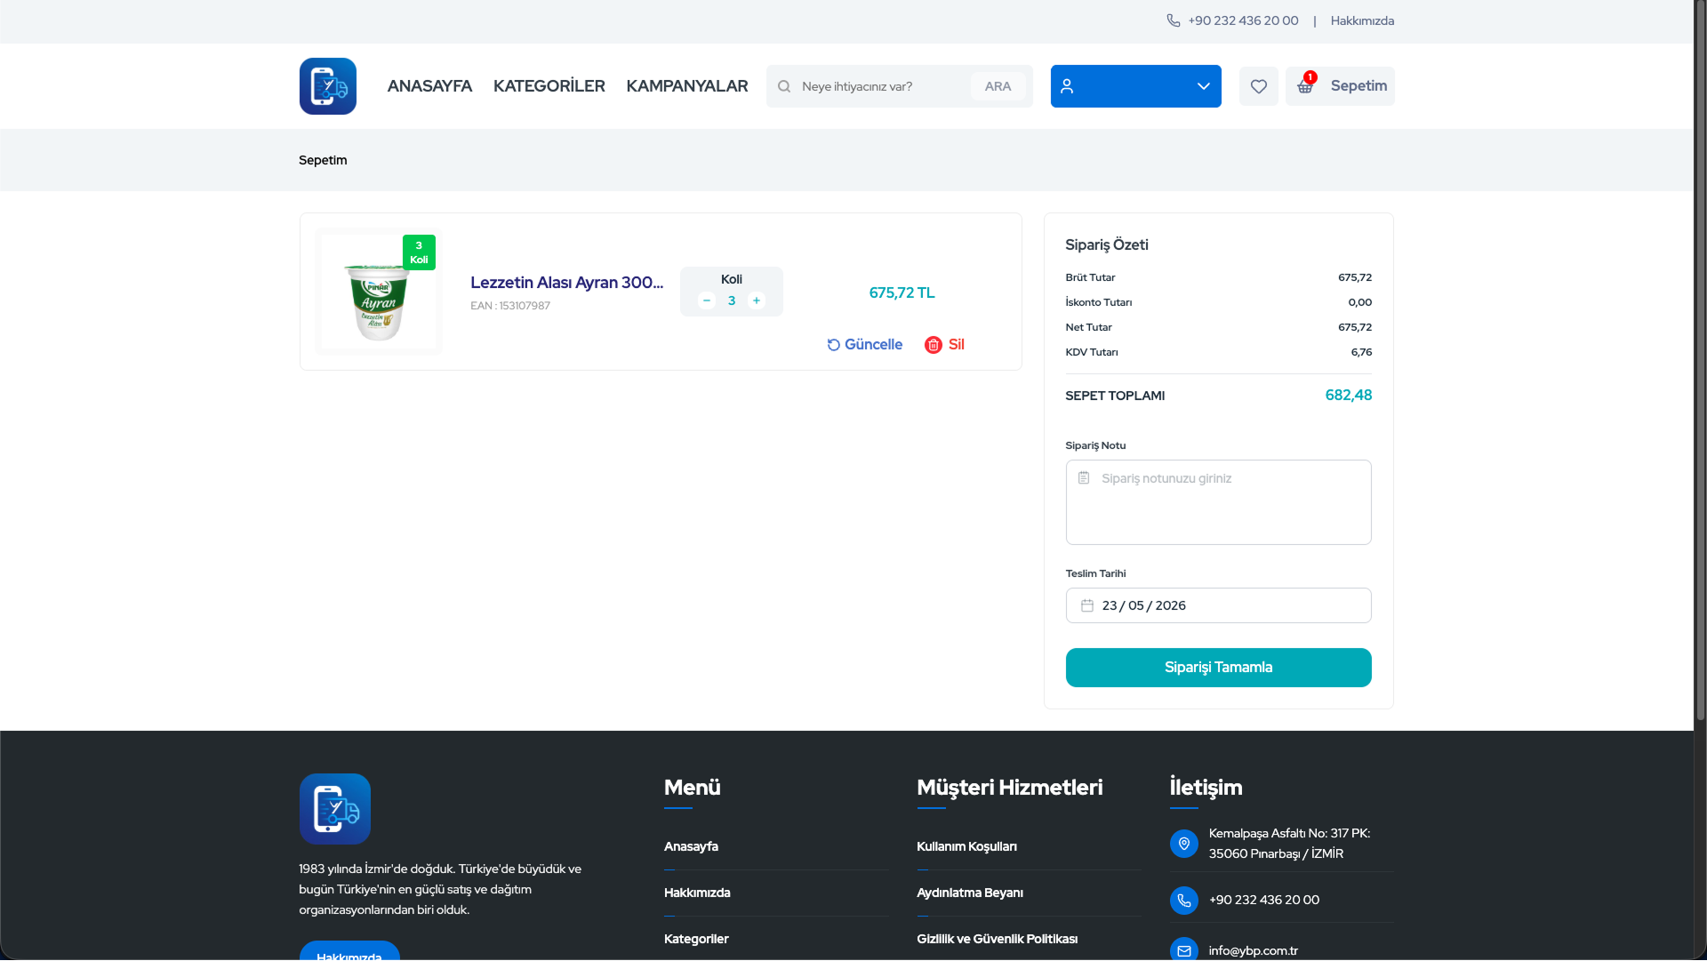Click the red trash icon for Sil
The height and width of the screenshot is (961, 1707).
[x=933, y=345]
